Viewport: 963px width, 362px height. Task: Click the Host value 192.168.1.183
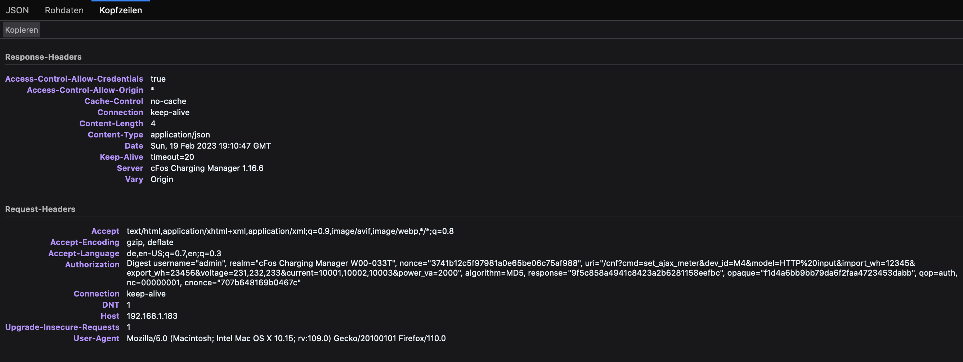click(152, 316)
